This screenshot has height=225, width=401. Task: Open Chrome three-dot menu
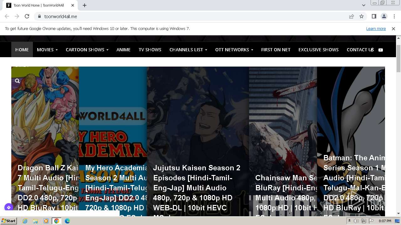pos(394,16)
